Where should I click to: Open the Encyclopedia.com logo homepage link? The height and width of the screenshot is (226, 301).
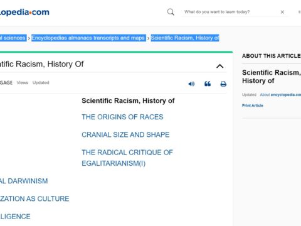point(24,13)
